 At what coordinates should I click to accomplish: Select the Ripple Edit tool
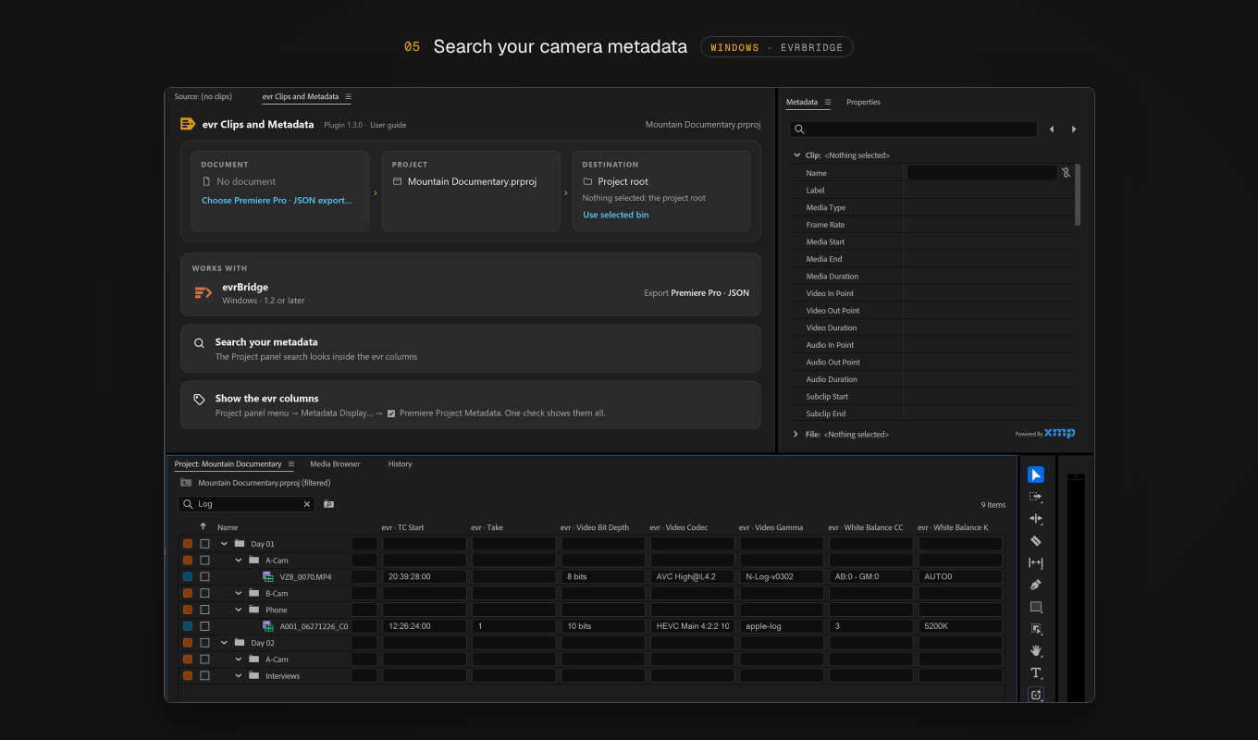click(1036, 519)
